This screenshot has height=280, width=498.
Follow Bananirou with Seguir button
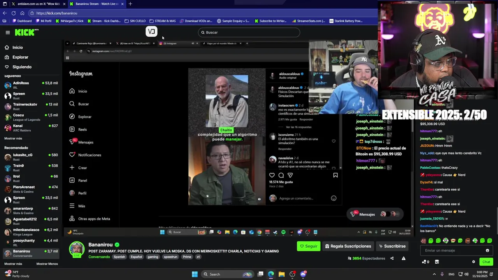pos(309,246)
